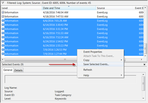
Task: Select the 4/18/2016 7:46:54 AM date cell
Action: pyautogui.click(x=55, y=12)
